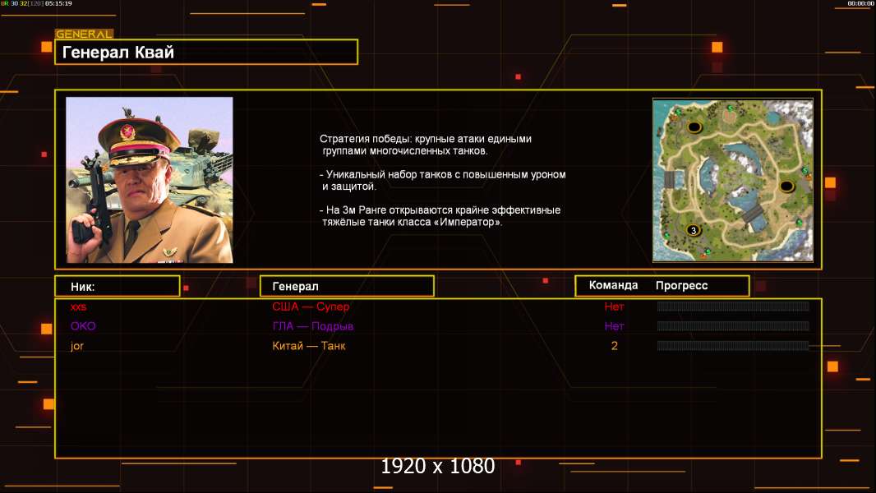Click the left-side bridge on the minimap
The image size is (876, 493).
point(670,179)
